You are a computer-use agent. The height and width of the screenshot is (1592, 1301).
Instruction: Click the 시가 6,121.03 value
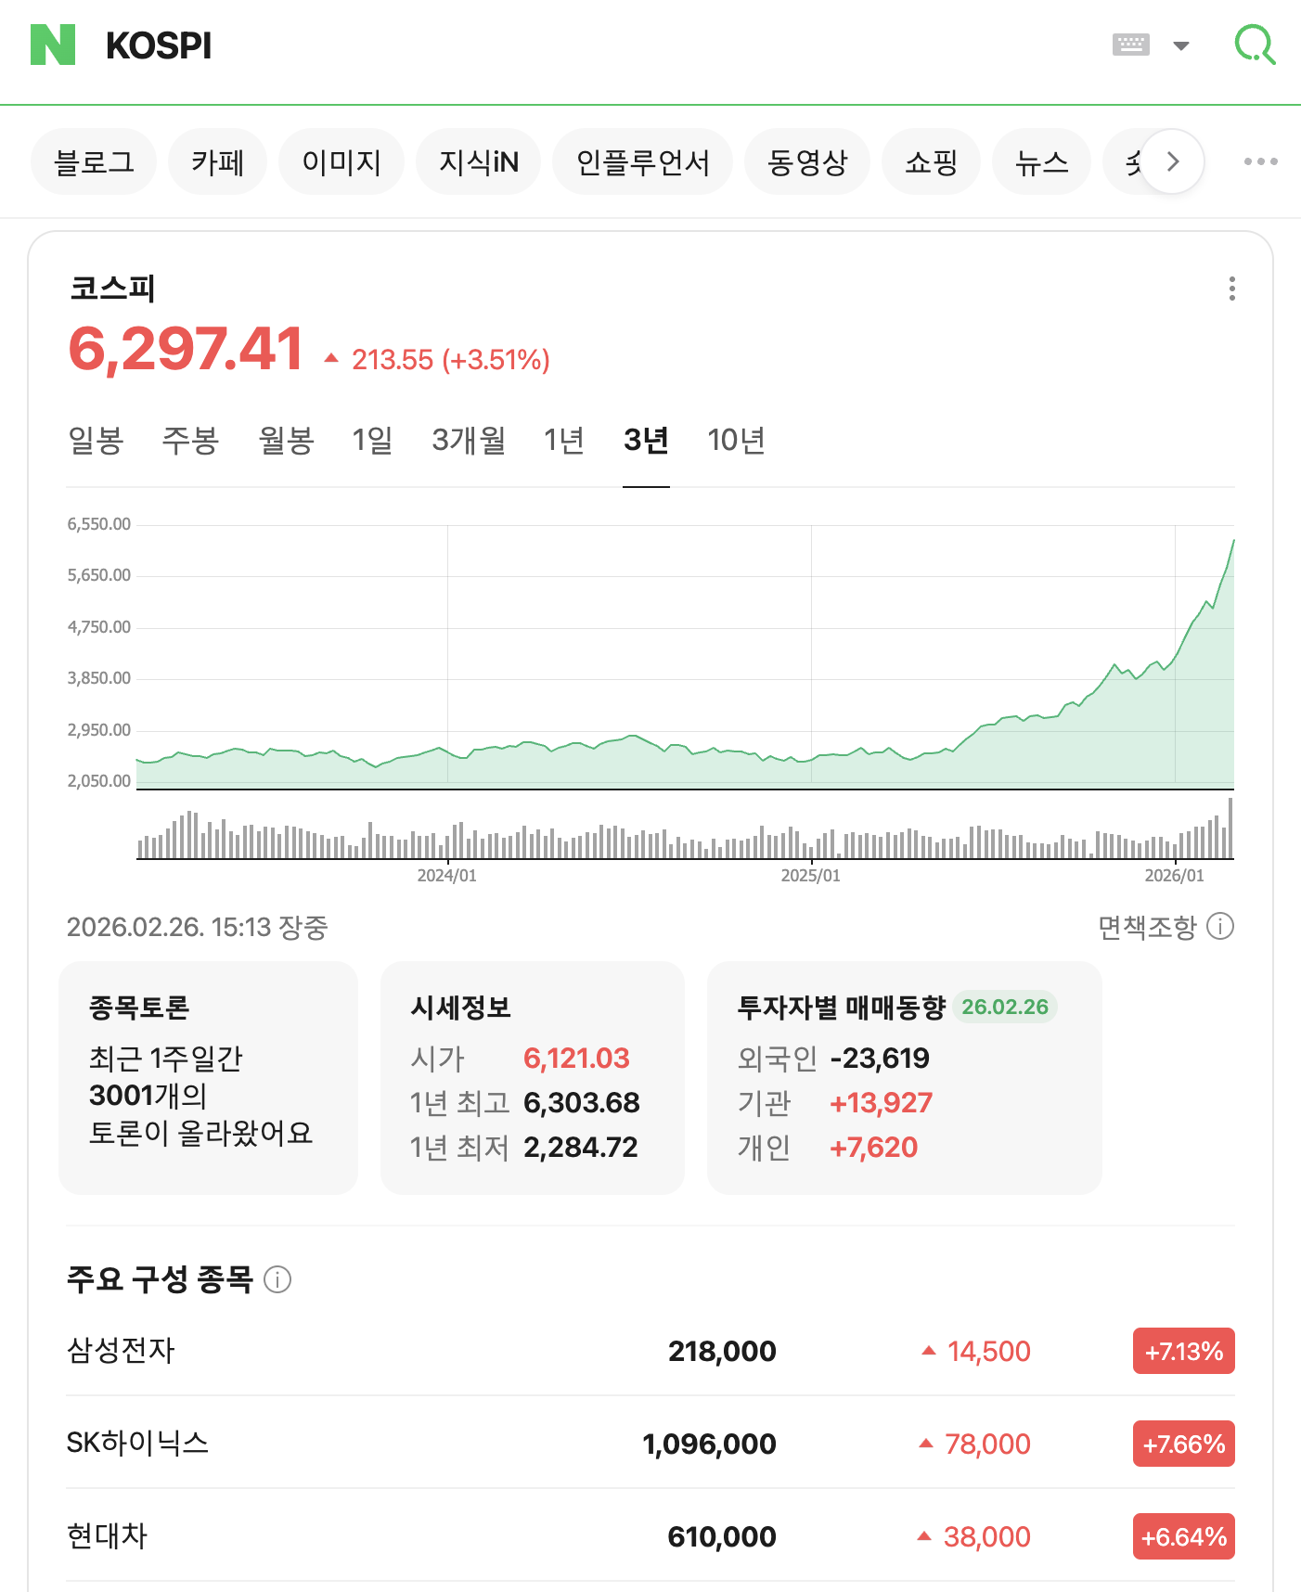(576, 1059)
